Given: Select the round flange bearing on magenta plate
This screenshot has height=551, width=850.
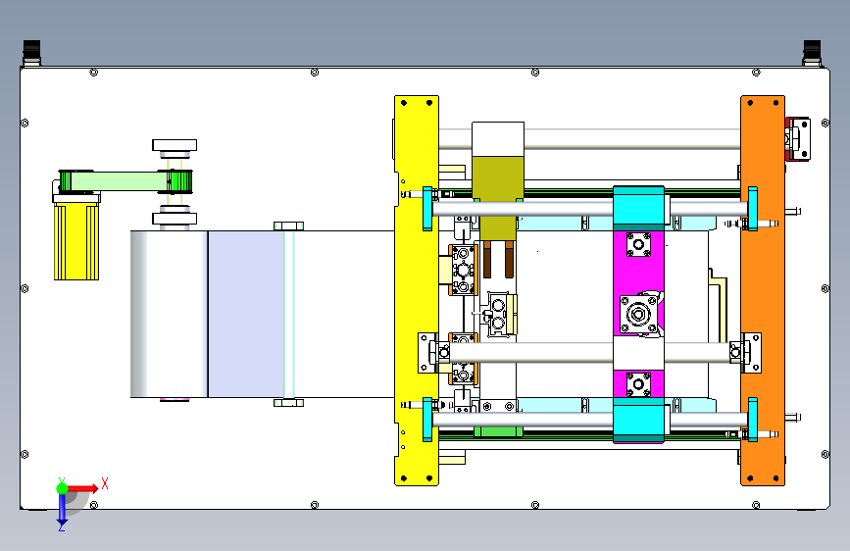Looking at the screenshot, I should click(x=638, y=314).
